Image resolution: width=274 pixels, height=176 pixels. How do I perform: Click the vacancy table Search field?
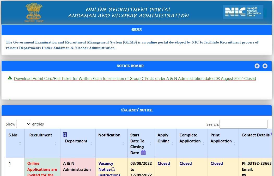243,124
